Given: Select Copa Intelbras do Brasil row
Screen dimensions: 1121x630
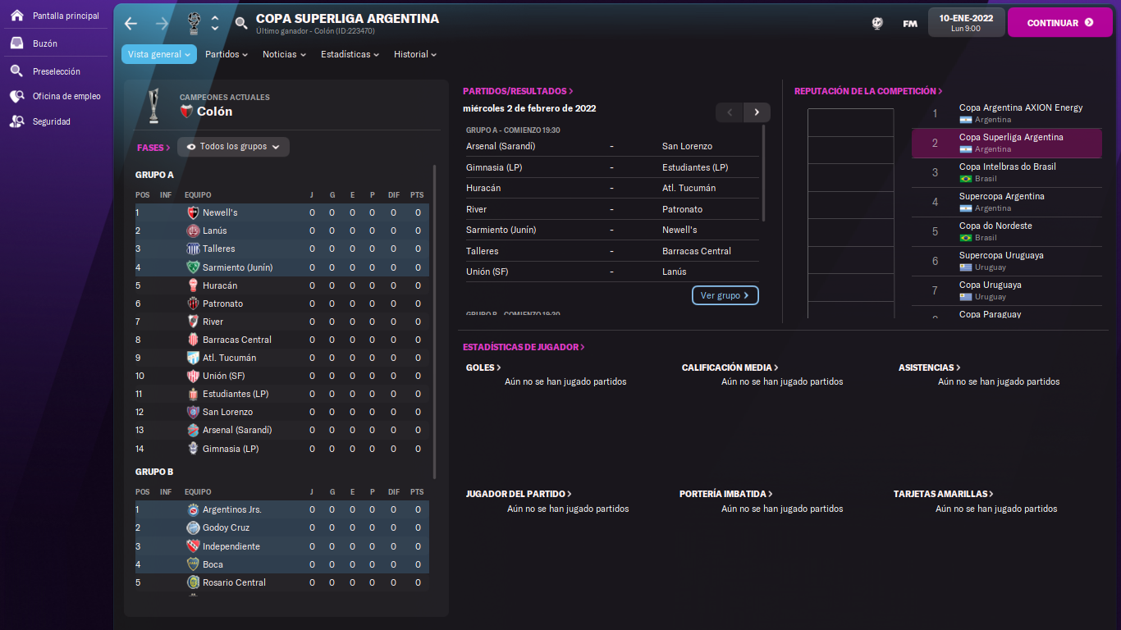Looking at the screenshot, I should pos(1007,172).
